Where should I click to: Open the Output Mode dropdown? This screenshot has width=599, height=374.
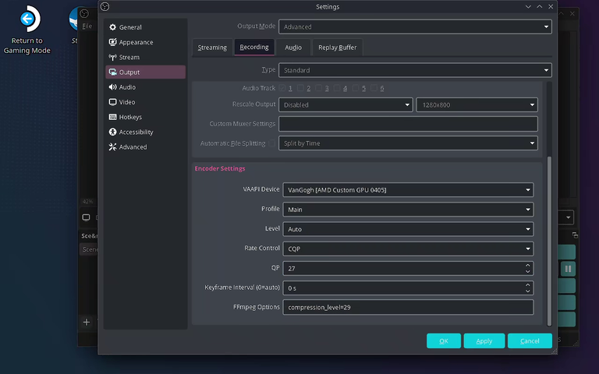(415, 26)
